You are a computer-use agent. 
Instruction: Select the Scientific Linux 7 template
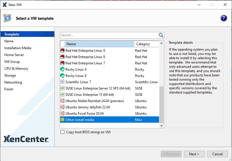pyautogui.click(x=110, y=82)
